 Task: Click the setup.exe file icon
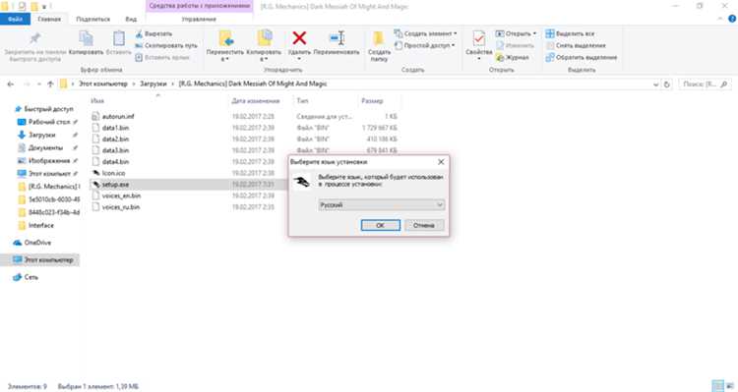(x=95, y=185)
